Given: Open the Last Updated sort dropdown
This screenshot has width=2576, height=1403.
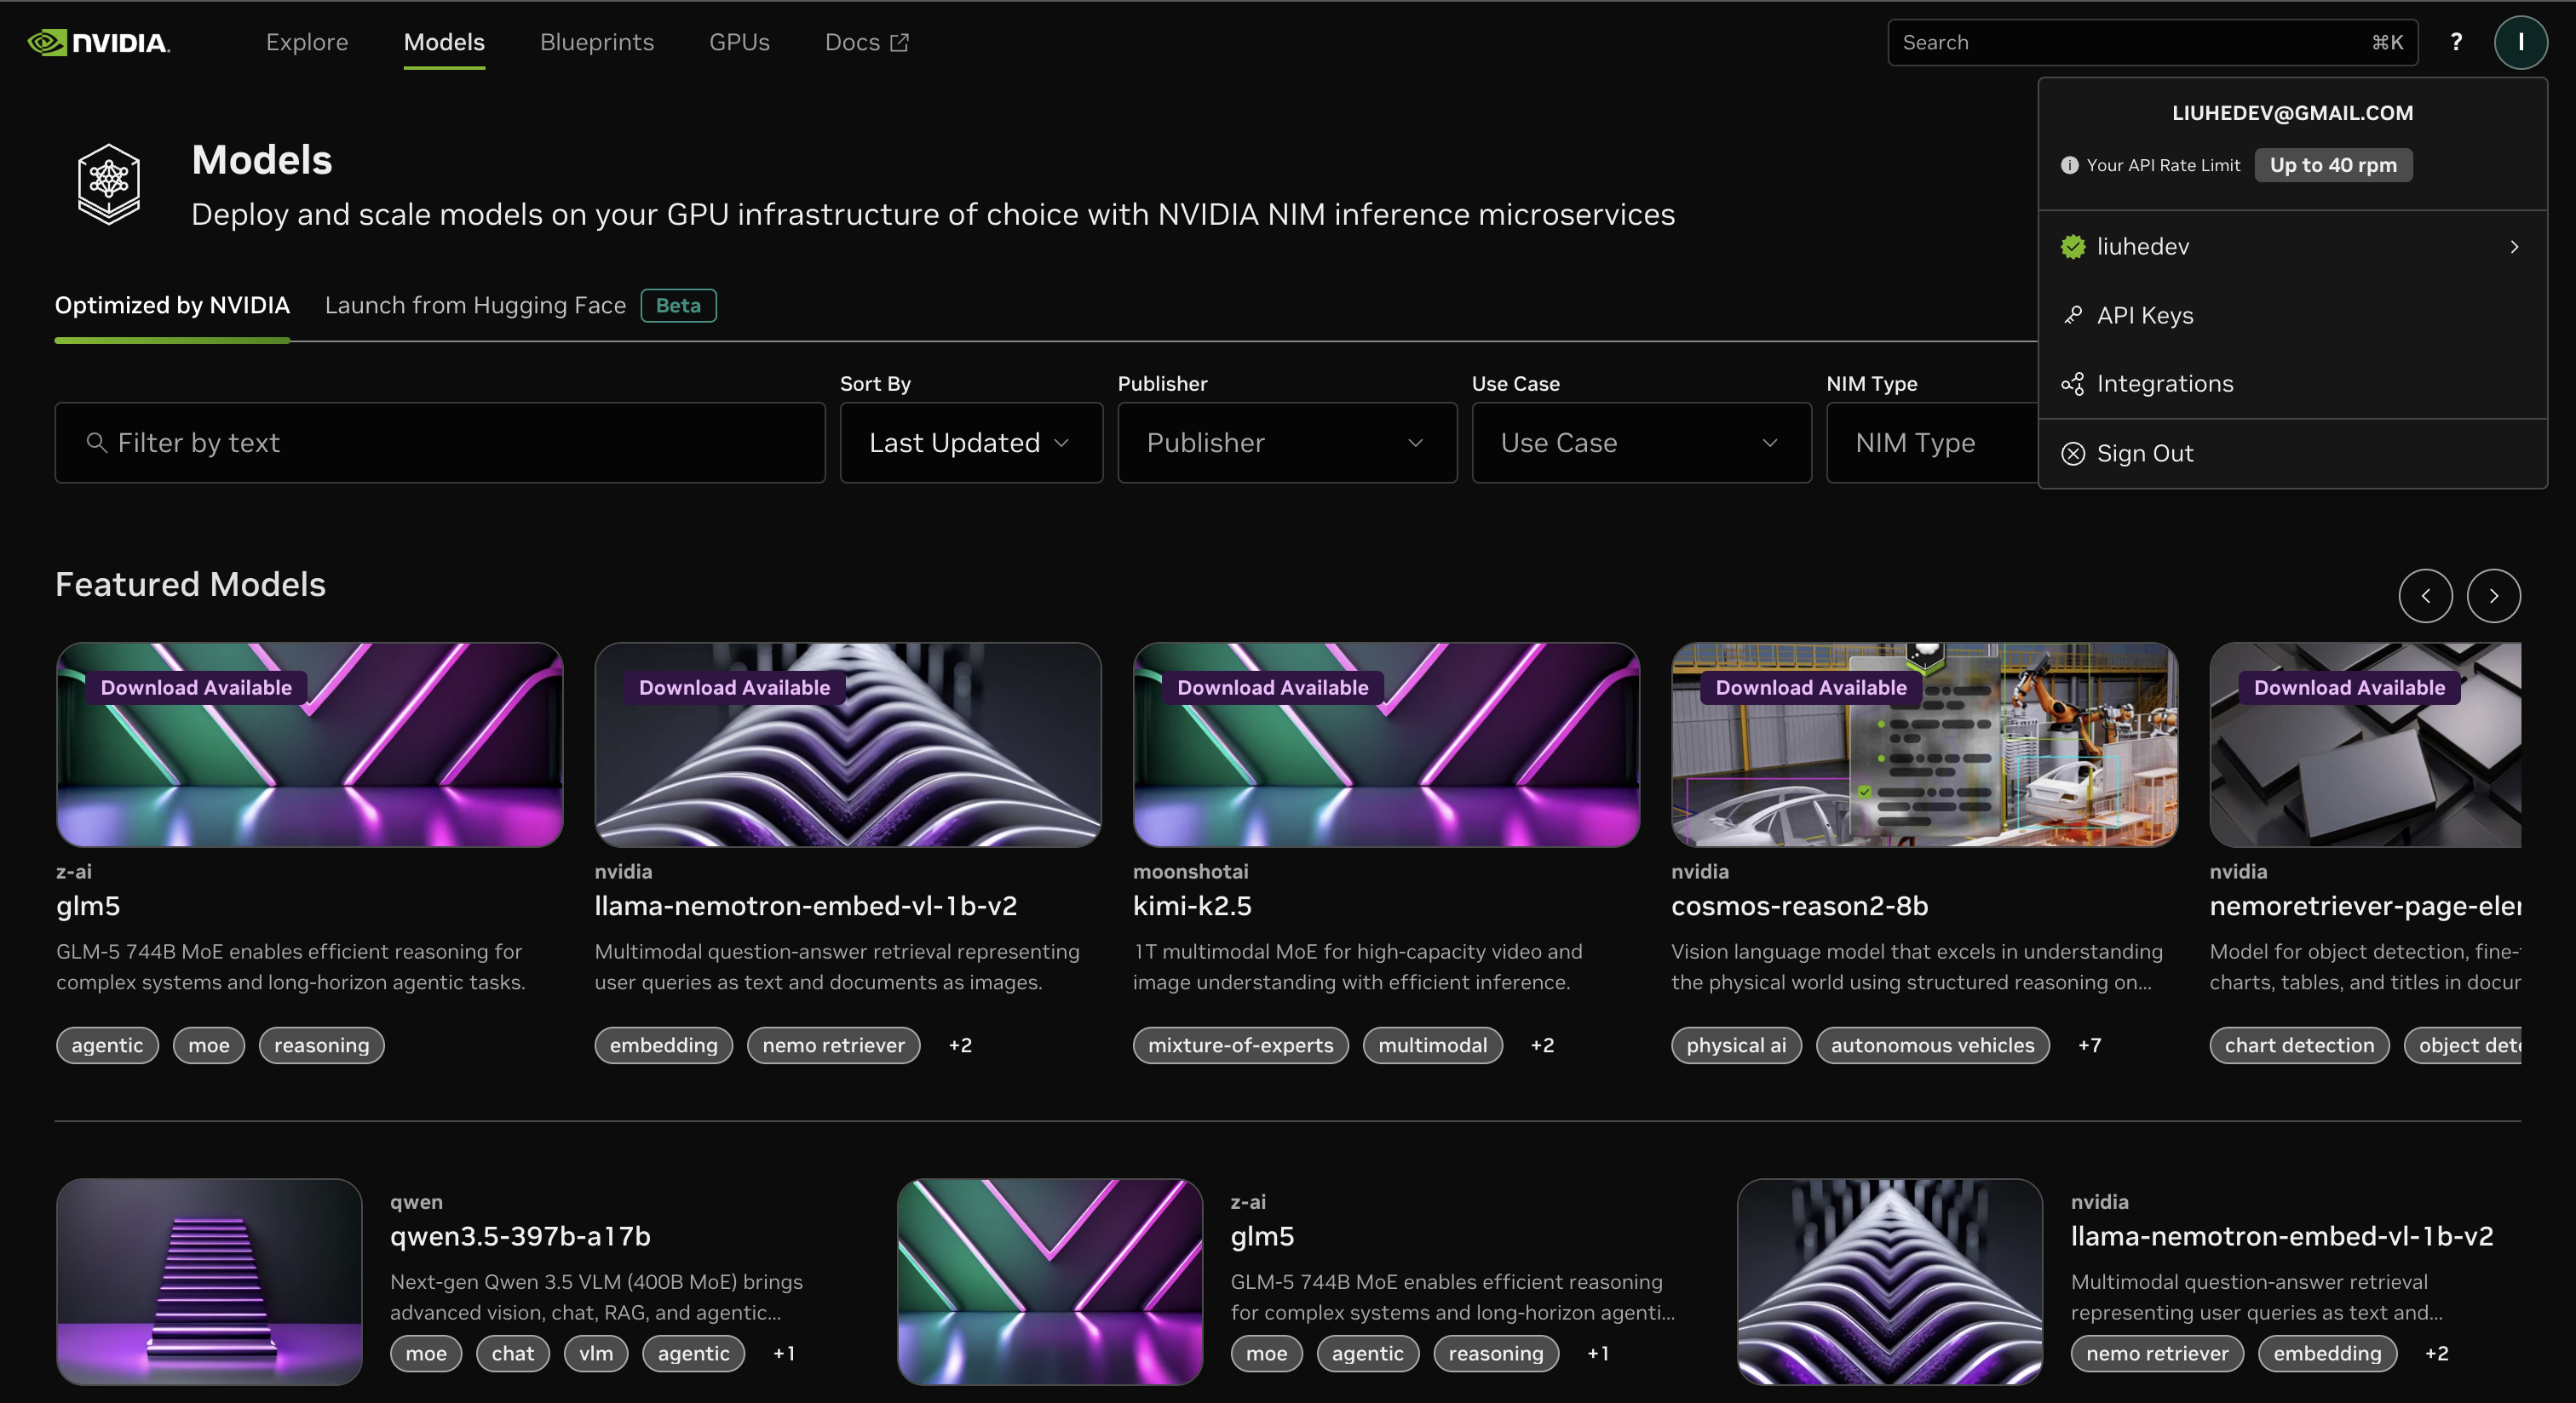Looking at the screenshot, I should point(970,443).
